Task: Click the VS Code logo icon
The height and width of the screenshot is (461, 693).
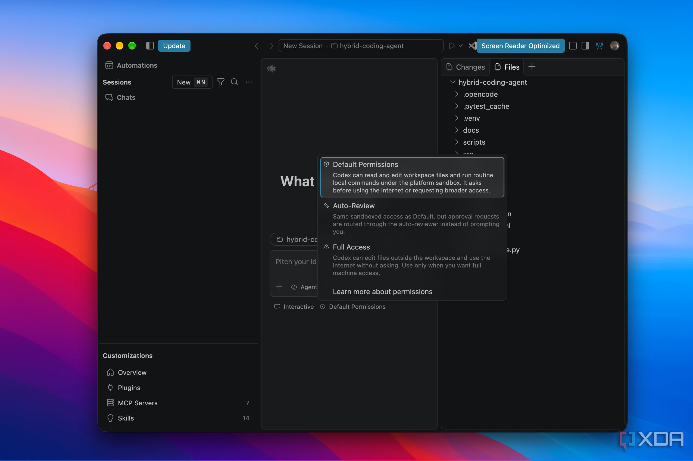Action: click(472, 46)
